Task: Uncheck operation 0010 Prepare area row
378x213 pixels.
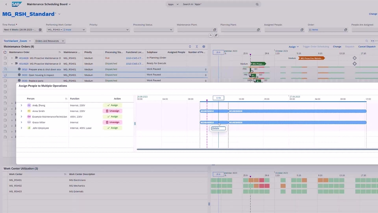Action: 5,69
